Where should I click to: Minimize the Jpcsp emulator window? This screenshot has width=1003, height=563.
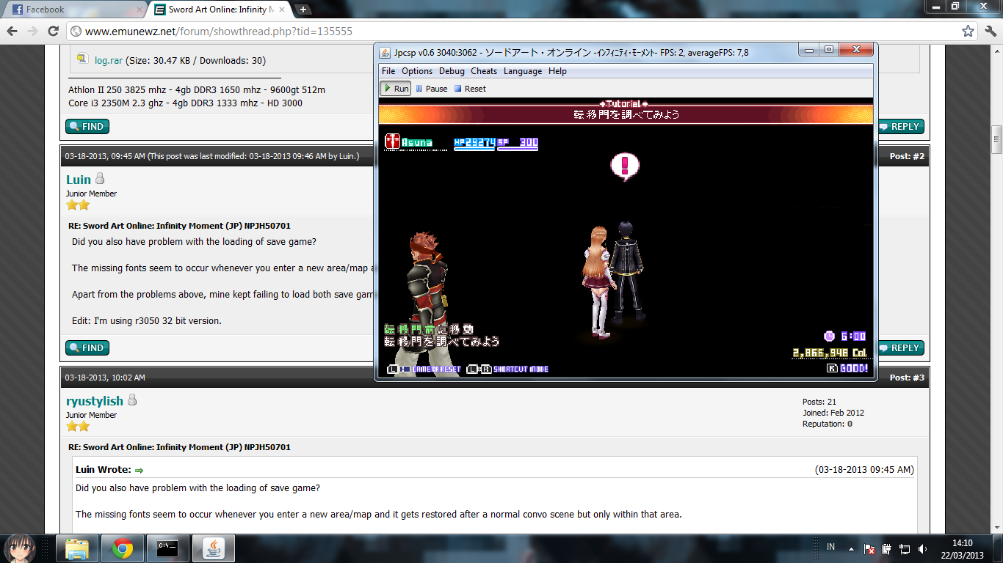point(809,50)
